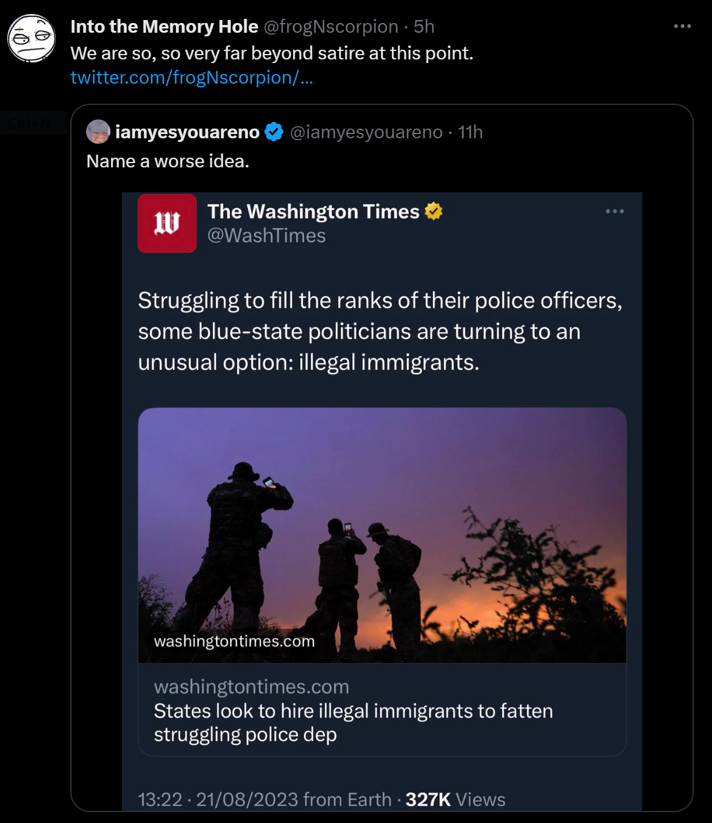712x823 pixels.
Task: Click the @WashTimes handle
Action: [266, 235]
